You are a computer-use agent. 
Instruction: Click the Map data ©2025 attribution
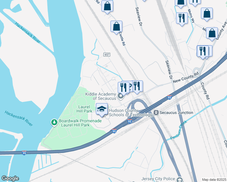point(214,180)
